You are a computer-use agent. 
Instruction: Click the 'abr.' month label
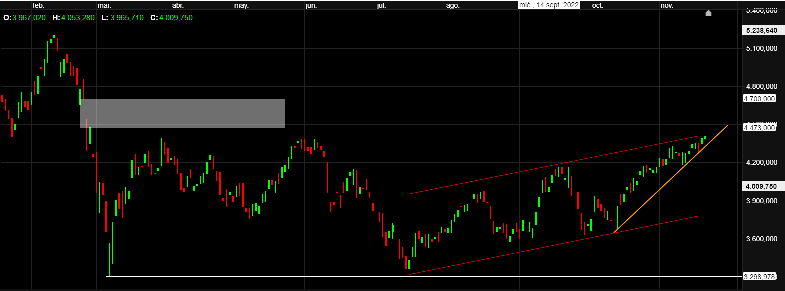point(178,5)
